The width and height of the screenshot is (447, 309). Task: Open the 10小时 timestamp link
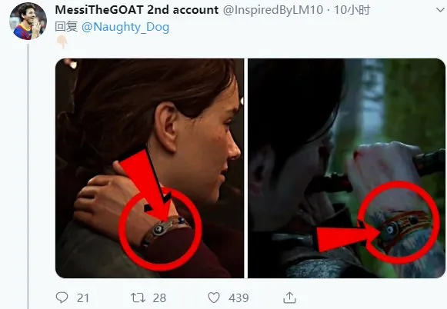click(x=352, y=10)
